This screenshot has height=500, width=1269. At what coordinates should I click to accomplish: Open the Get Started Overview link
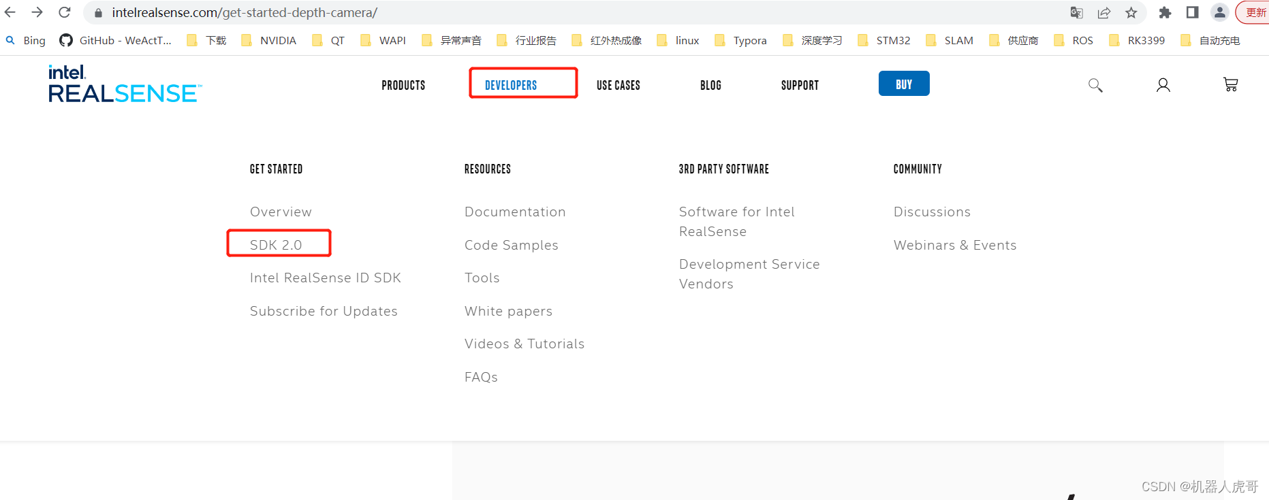281,212
